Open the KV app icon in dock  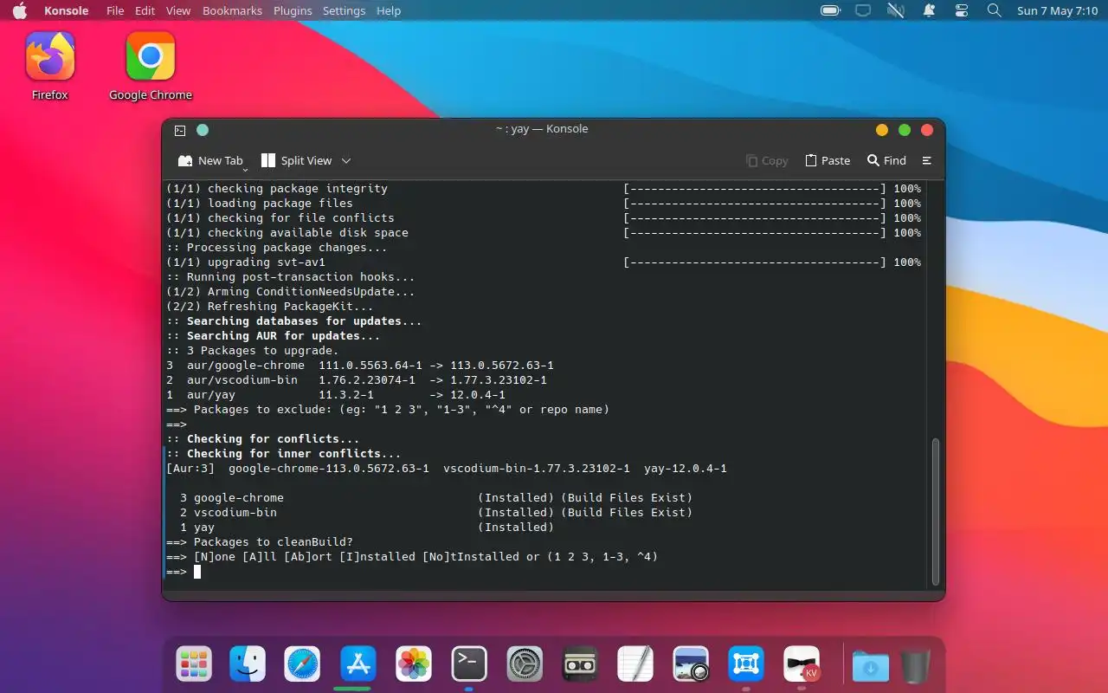[x=802, y=664]
